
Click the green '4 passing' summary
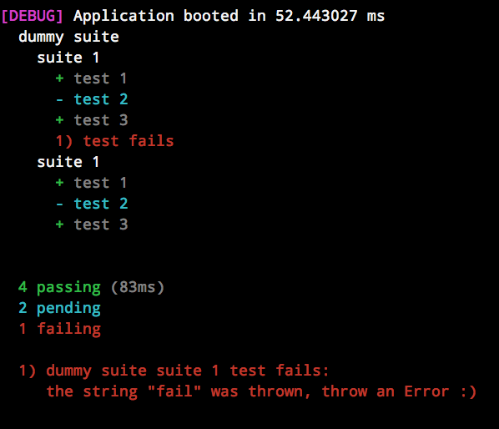(x=59, y=287)
